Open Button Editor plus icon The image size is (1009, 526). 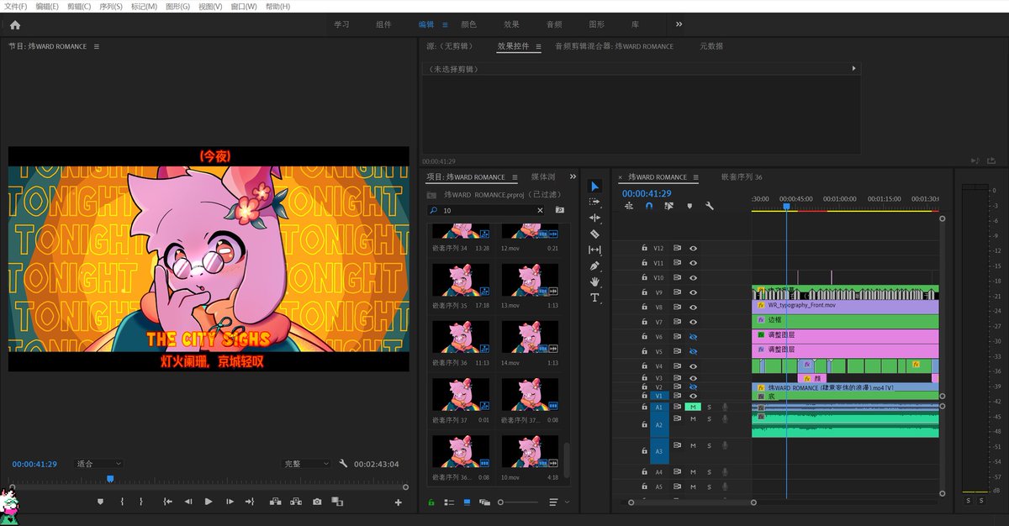(399, 502)
